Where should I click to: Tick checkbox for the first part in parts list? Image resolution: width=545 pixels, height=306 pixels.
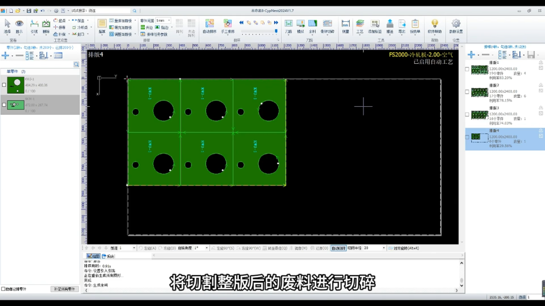(4, 84)
